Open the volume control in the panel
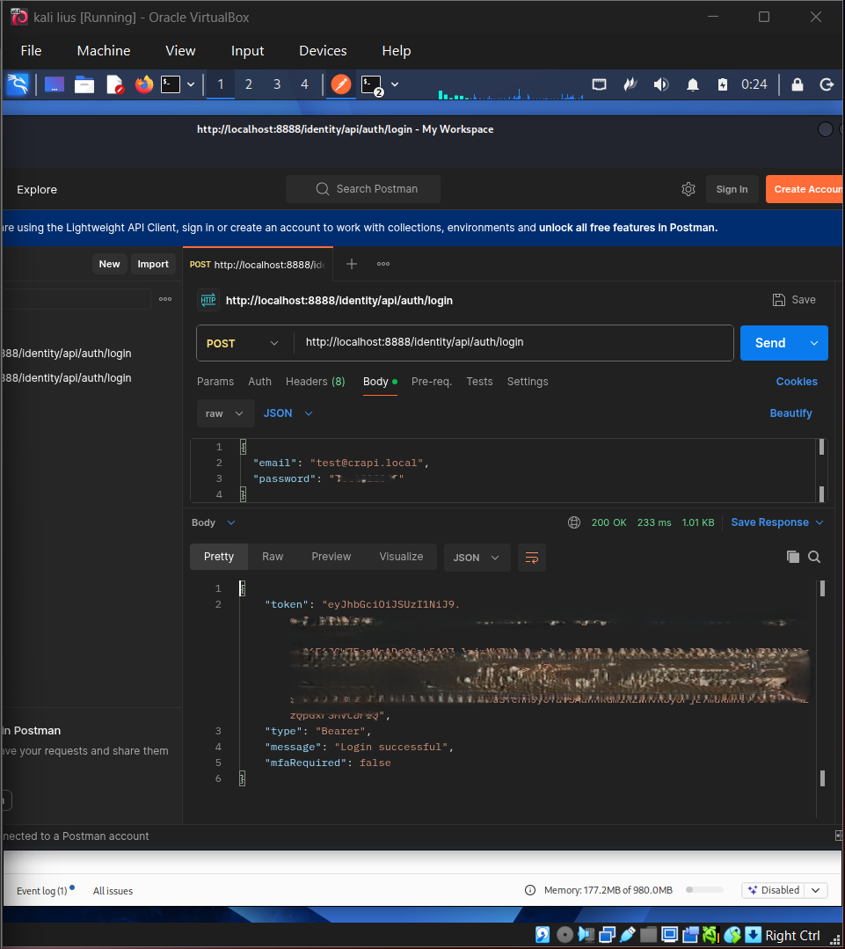The height and width of the screenshot is (949, 845). coord(661,84)
